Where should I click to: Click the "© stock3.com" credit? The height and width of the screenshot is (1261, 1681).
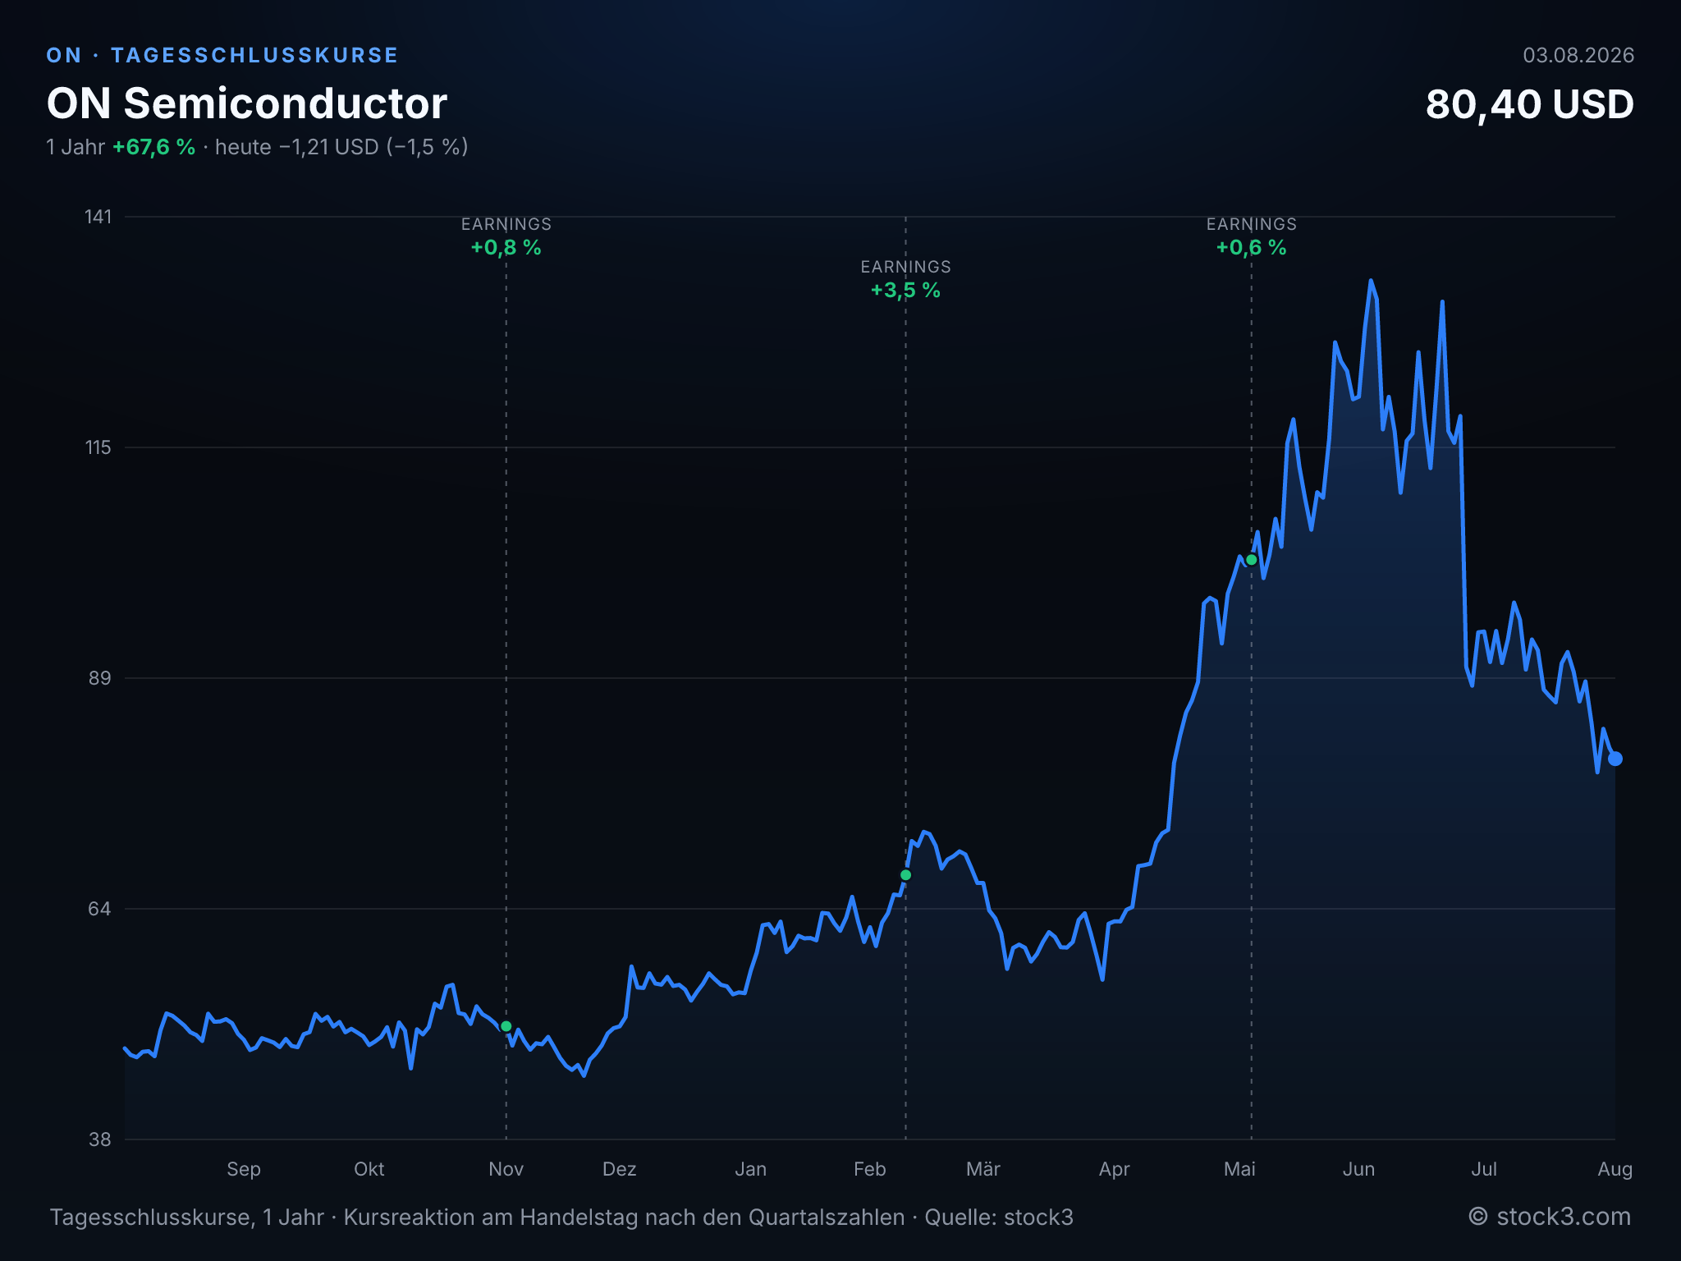[x=1550, y=1217]
